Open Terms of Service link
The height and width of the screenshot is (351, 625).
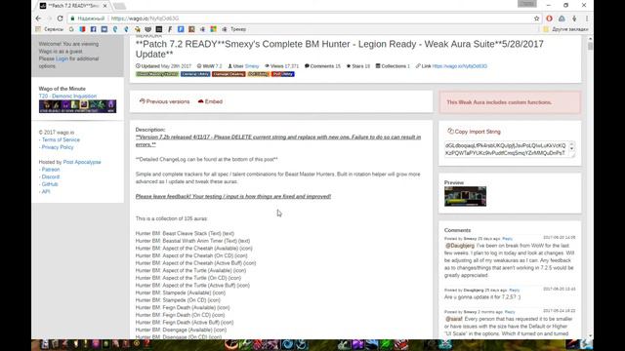pyautogui.click(x=61, y=139)
